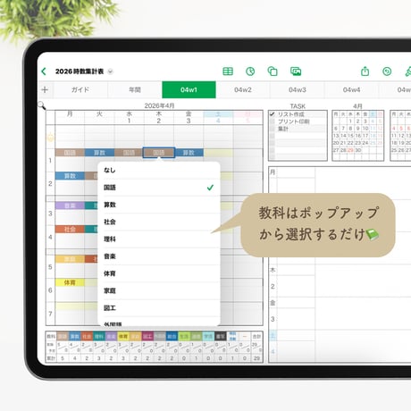Select the 金 column header with date 3

[189, 117]
